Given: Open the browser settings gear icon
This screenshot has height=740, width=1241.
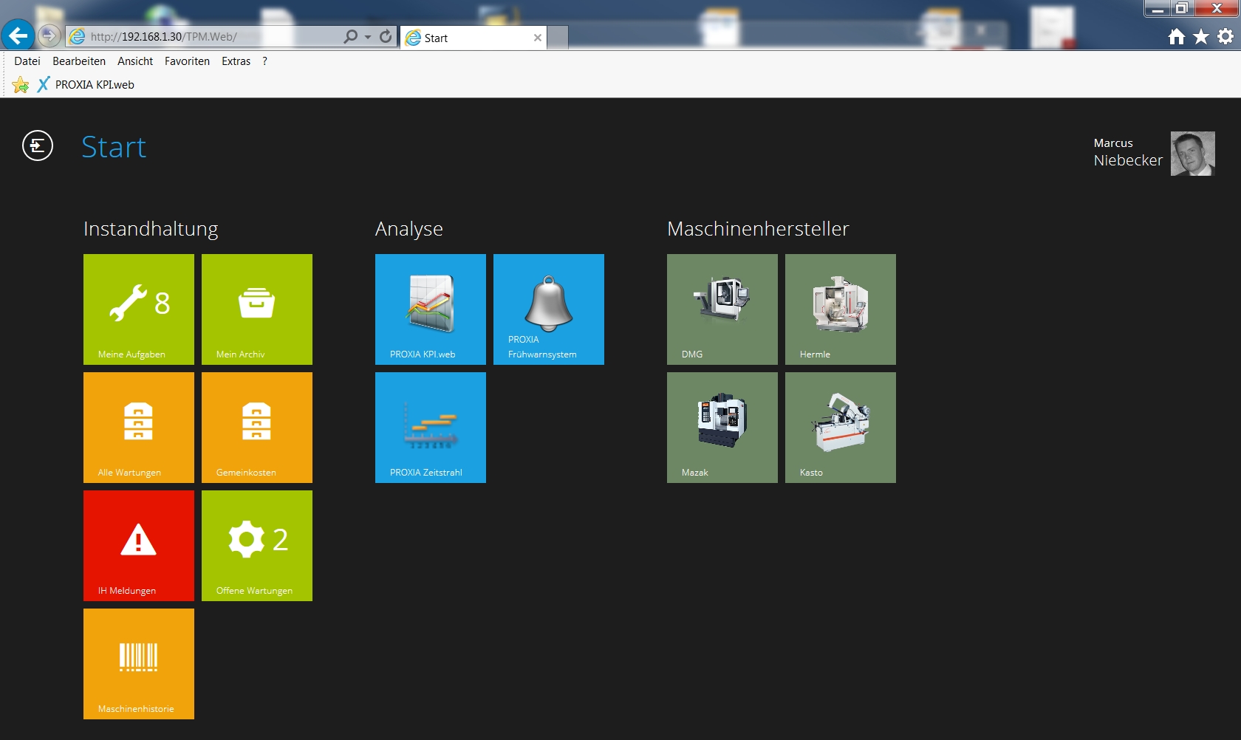Looking at the screenshot, I should pos(1225,36).
